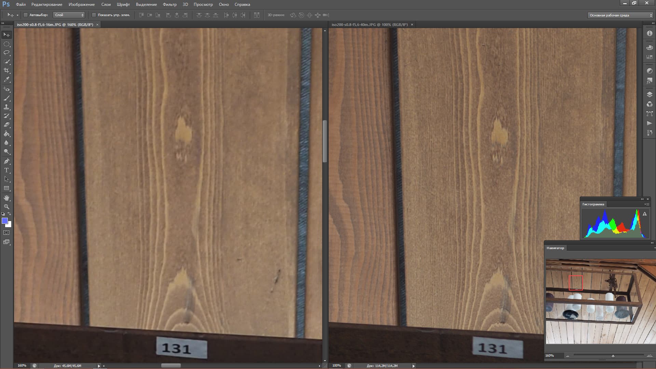Select the Eyedropper tool
Screen dimensions: 656x369
[6, 79]
